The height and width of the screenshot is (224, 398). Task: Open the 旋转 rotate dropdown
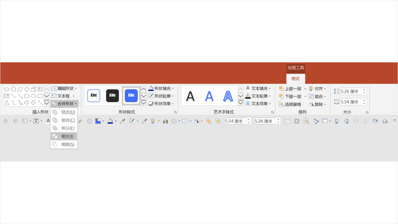pos(317,104)
